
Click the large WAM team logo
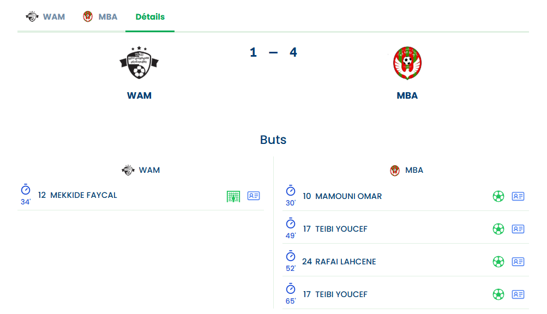[139, 63]
